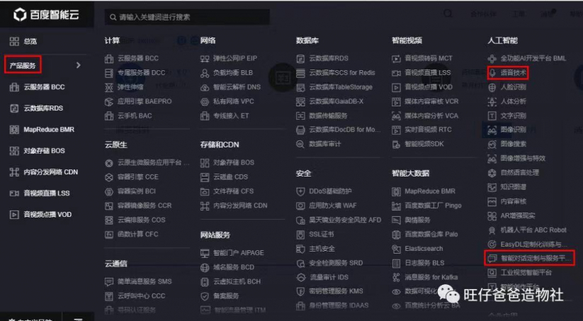Focus the keyword search input field
Viewport: 583px width, 321px height.
pos(187,17)
